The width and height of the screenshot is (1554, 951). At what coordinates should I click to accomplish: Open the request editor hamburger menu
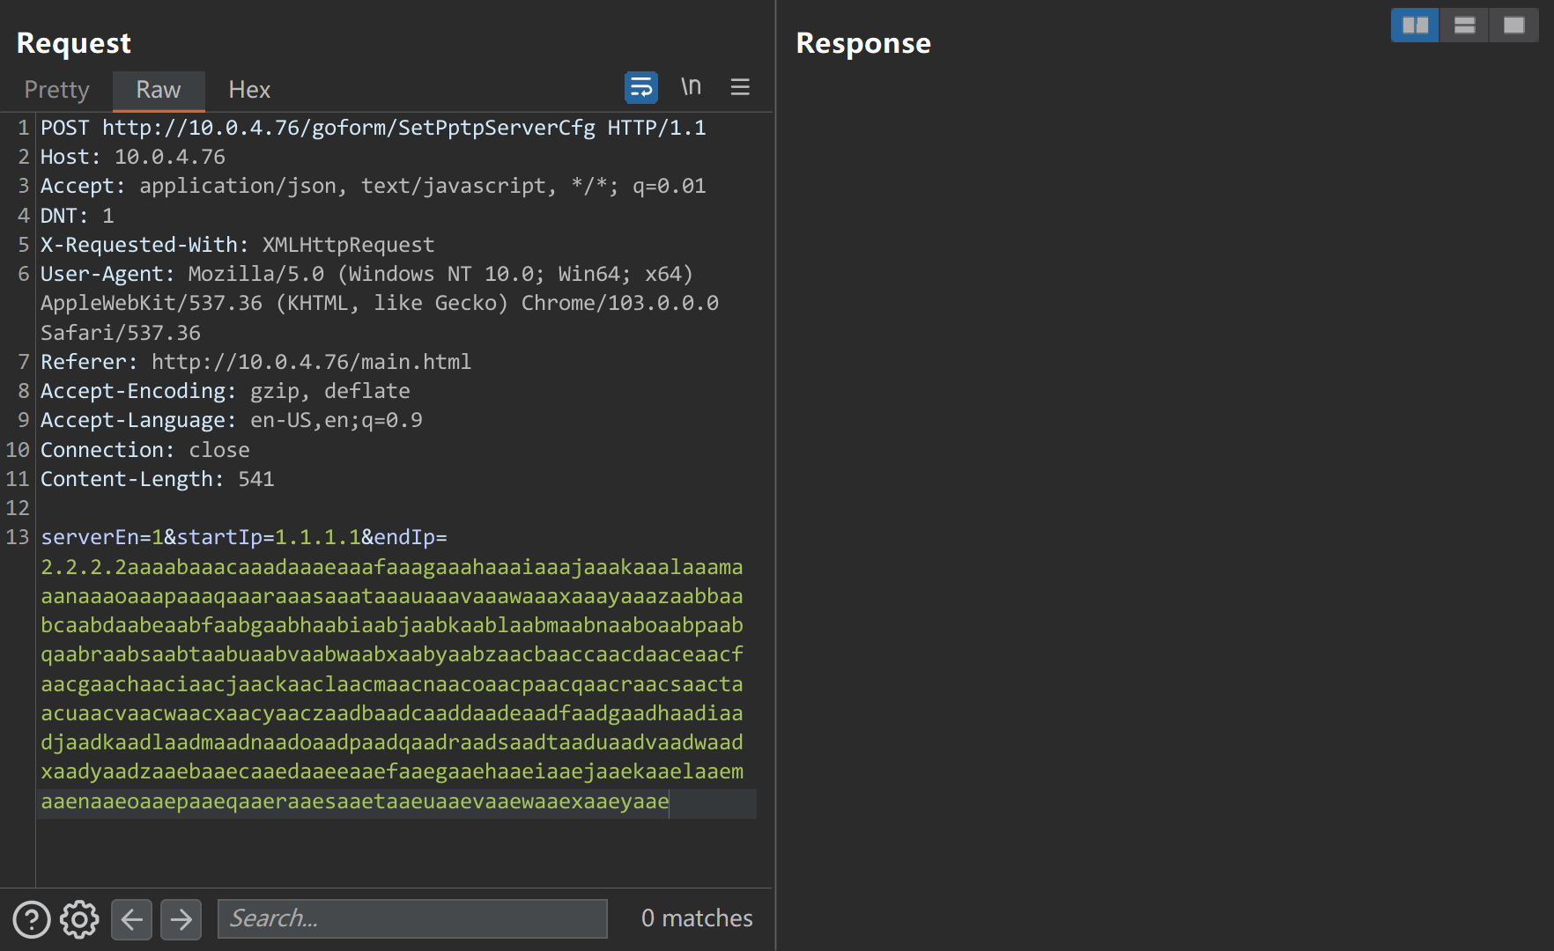pyautogui.click(x=740, y=87)
